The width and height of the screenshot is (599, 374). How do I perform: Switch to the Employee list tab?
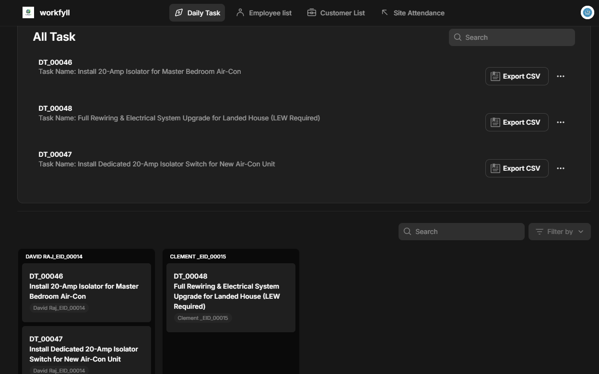pos(270,13)
